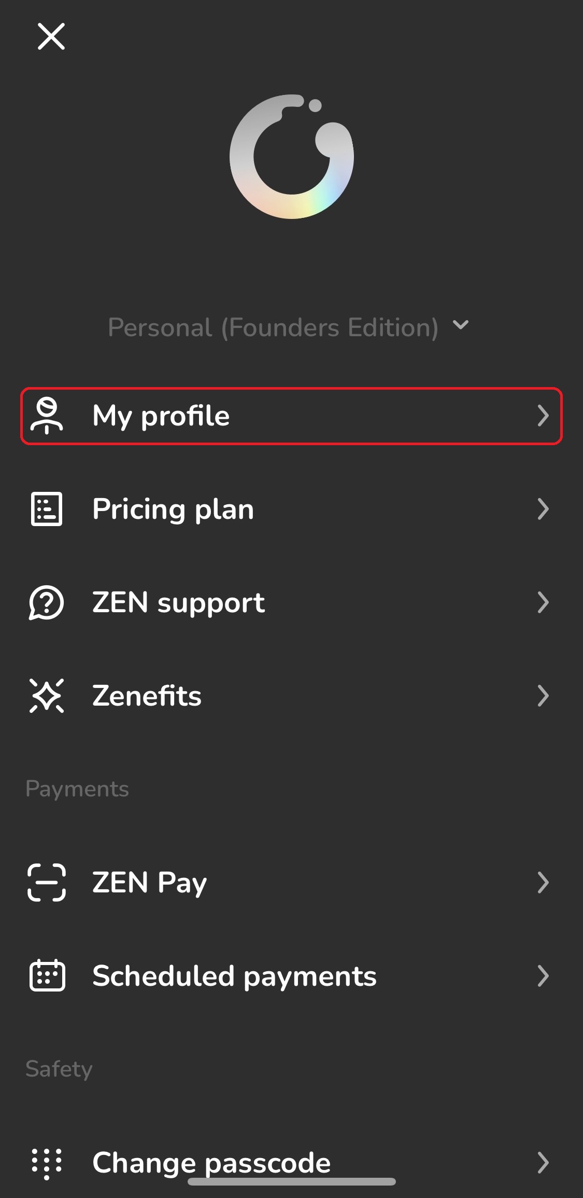
Task: Open Scheduled payments
Action: 234,976
